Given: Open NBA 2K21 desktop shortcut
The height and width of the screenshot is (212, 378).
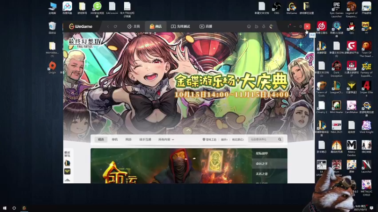Looking at the screenshot, I should 336,127.
